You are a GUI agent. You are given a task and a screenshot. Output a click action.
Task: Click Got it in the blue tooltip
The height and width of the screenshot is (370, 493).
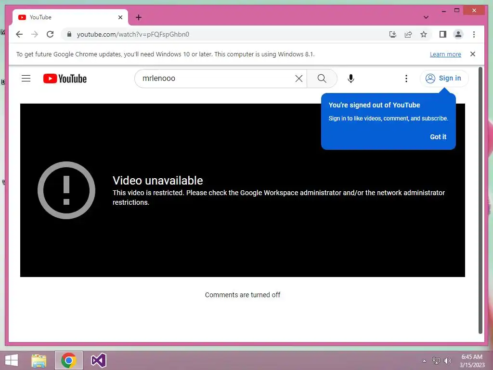pyautogui.click(x=438, y=137)
